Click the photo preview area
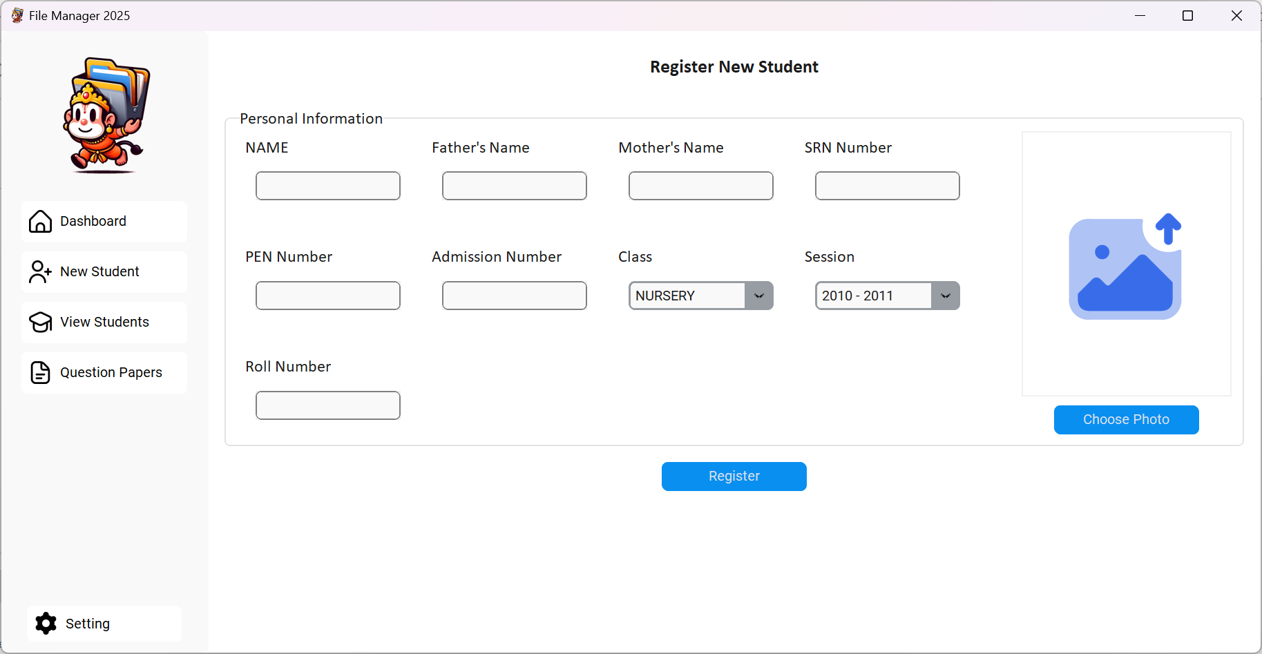 [x=1126, y=263]
